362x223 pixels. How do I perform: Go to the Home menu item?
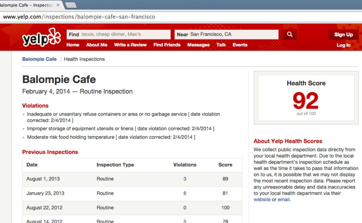click(73, 45)
